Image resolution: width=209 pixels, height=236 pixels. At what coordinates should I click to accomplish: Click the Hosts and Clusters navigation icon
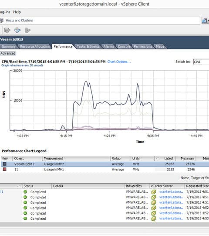tap(2, 21)
